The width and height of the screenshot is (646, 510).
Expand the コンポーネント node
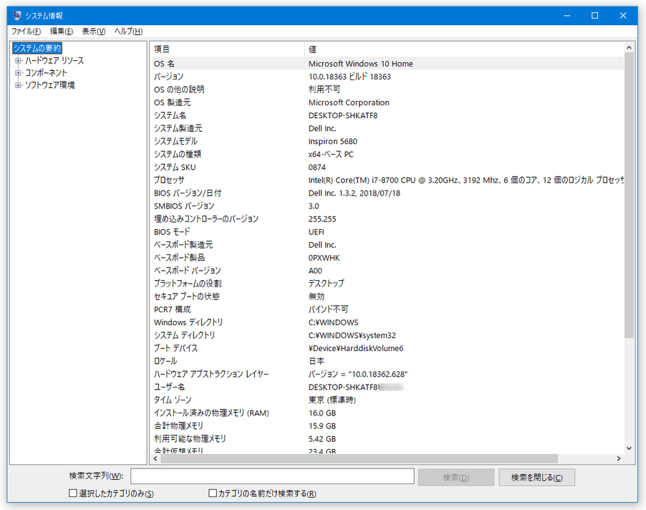(18, 73)
